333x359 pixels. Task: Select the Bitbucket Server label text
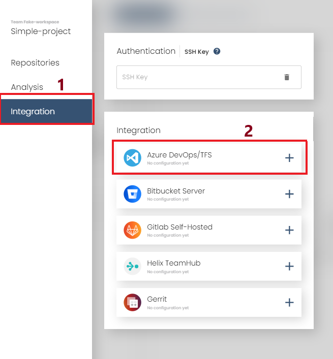pos(176,191)
